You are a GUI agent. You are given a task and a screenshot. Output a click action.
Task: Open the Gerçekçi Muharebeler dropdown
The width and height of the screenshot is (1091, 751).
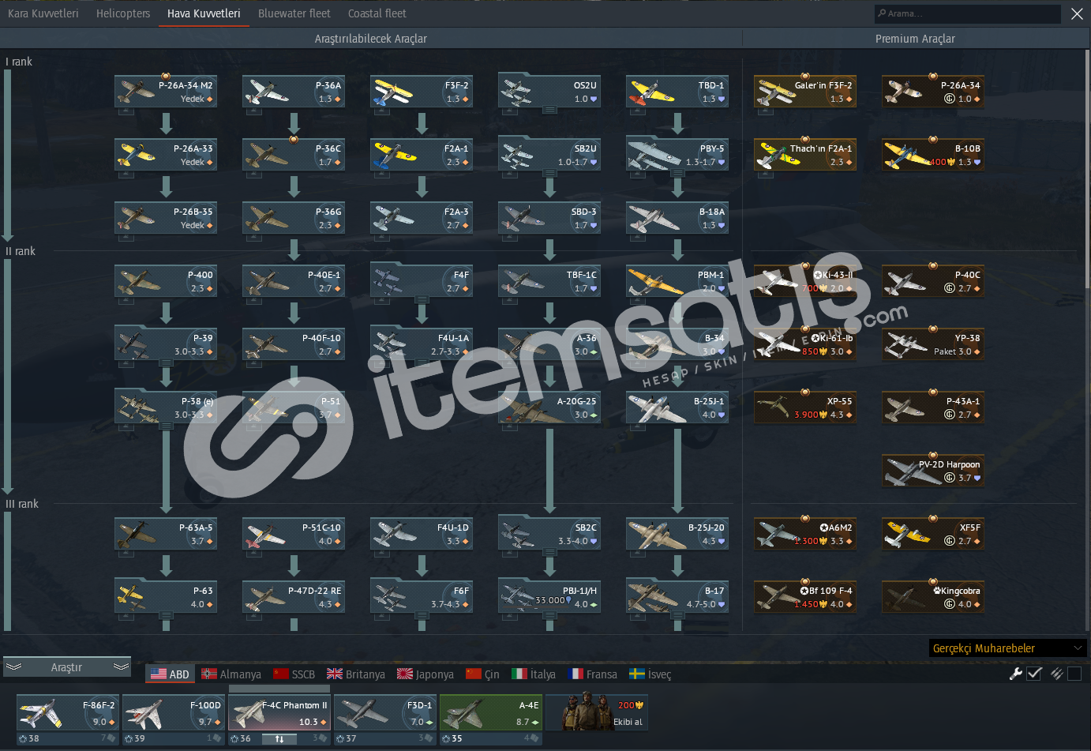[1007, 648]
